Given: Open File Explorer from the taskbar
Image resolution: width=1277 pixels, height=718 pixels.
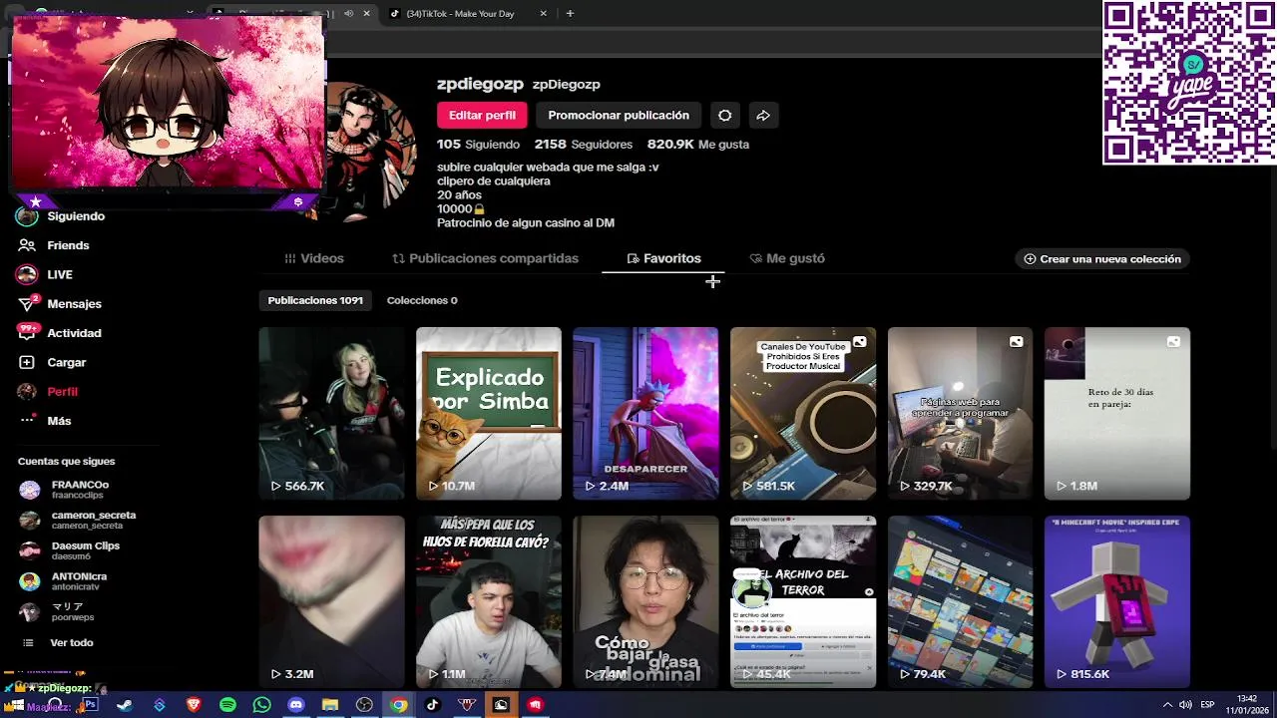Looking at the screenshot, I should (x=330, y=705).
